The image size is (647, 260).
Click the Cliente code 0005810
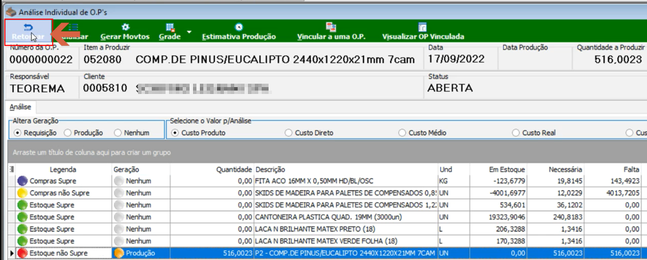[105, 88]
